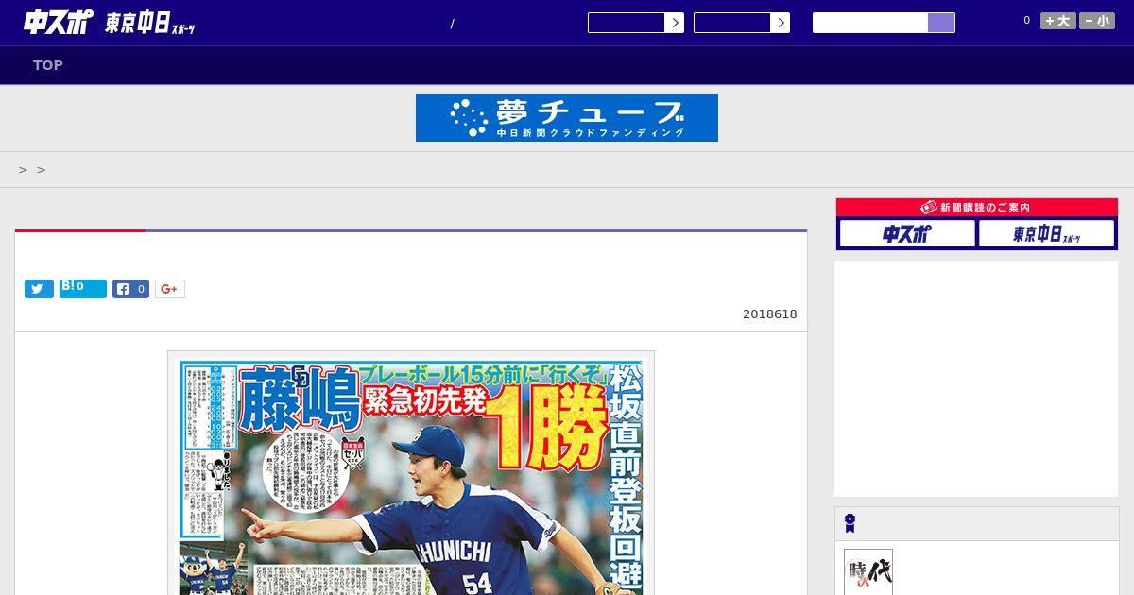The width and height of the screenshot is (1134, 595).
Task: Select 中スポ subscription button in sidebar
Action: [907, 233]
